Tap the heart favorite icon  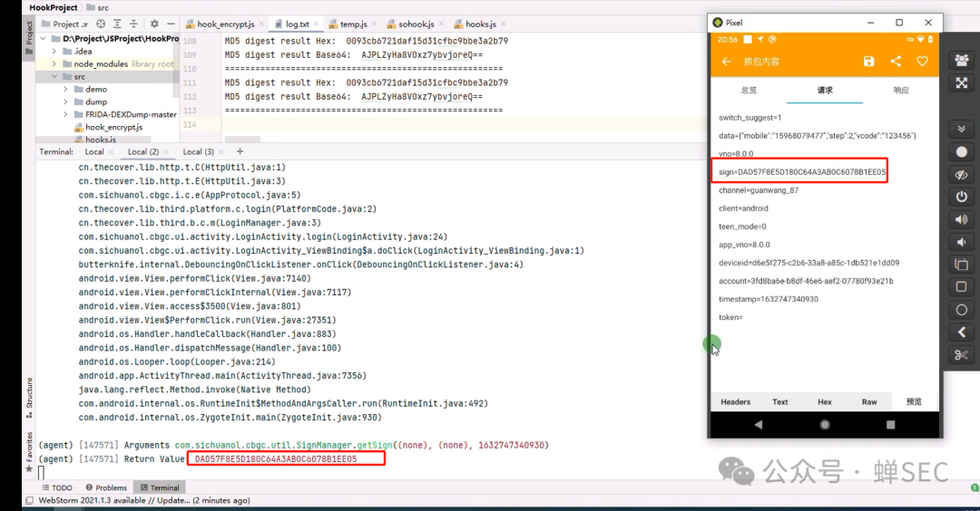tap(922, 62)
